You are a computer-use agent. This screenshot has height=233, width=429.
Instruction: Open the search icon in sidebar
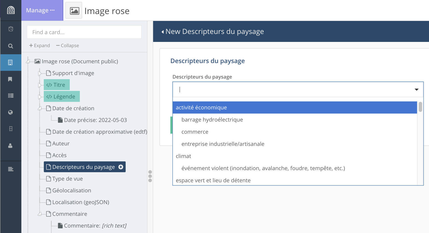click(x=11, y=46)
